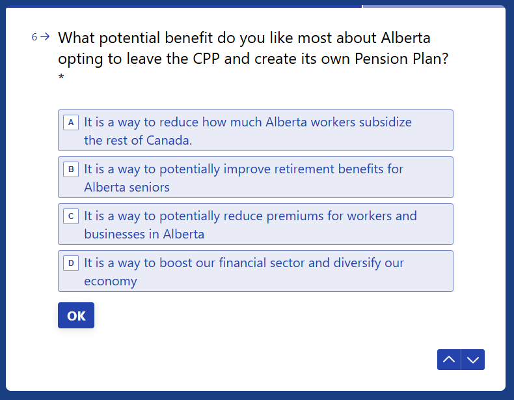Image resolution: width=514 pixels, height=400 pixels.
Task: Click the words 'Alberta seniors' in option B
Action: pos(127,187)
